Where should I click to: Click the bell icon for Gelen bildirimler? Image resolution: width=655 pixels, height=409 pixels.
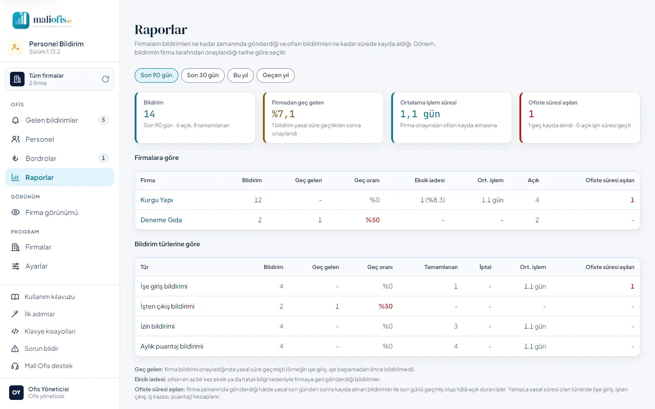pyautogui.click(x=15, y=120)
